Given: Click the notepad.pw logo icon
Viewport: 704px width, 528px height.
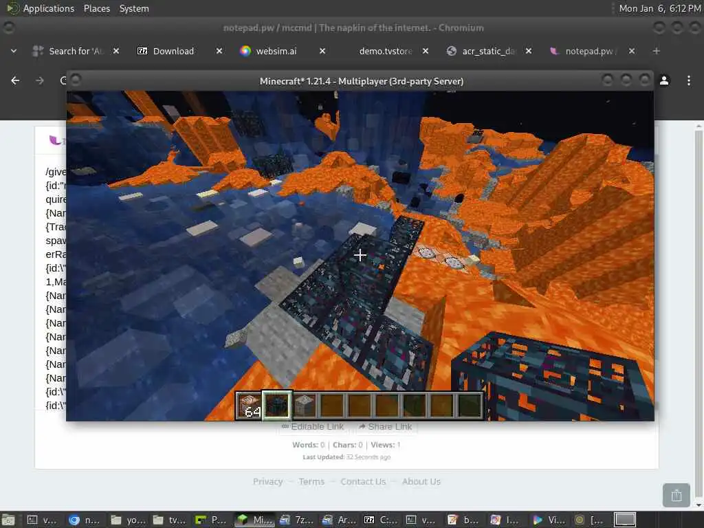Looking at the screenshot, I should pyautogui.click(x=56, y=140).
